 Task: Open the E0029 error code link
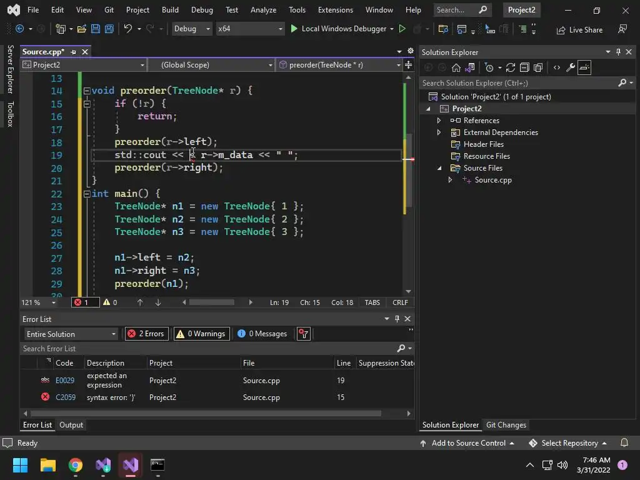[65, 381]
